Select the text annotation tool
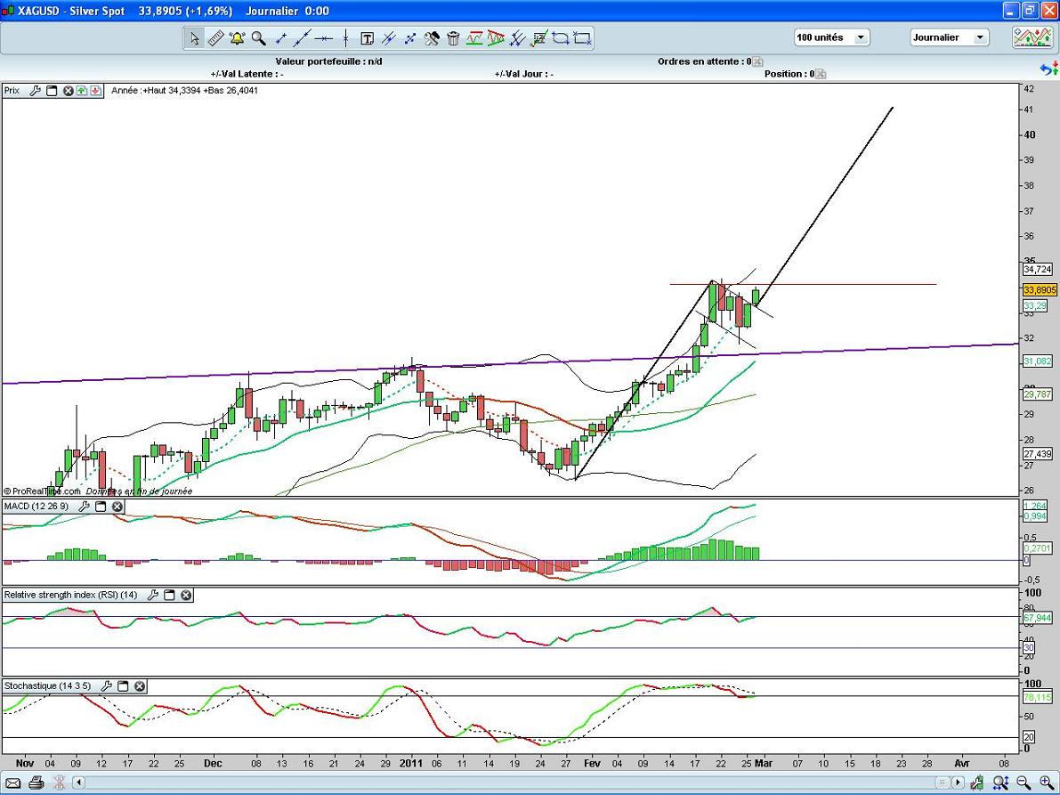This screenshot has height=795, width=1060. click(x=367, y=38)
